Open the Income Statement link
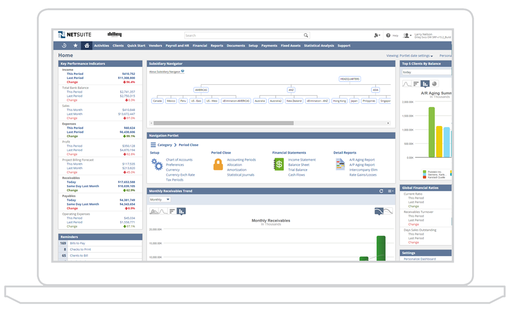Image resolution: width=515 pixels, height=315 pixels. point(302,160)
